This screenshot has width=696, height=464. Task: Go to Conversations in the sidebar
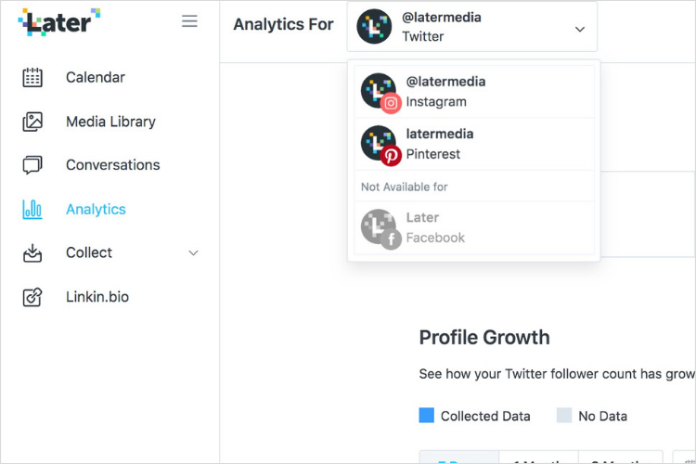click(110, 165)
